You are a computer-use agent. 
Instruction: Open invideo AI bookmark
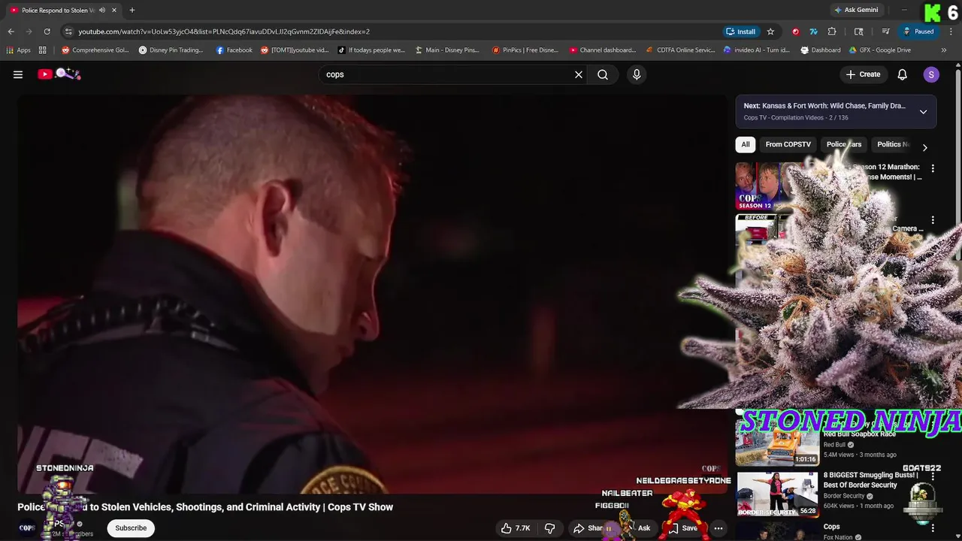(757, 50)
